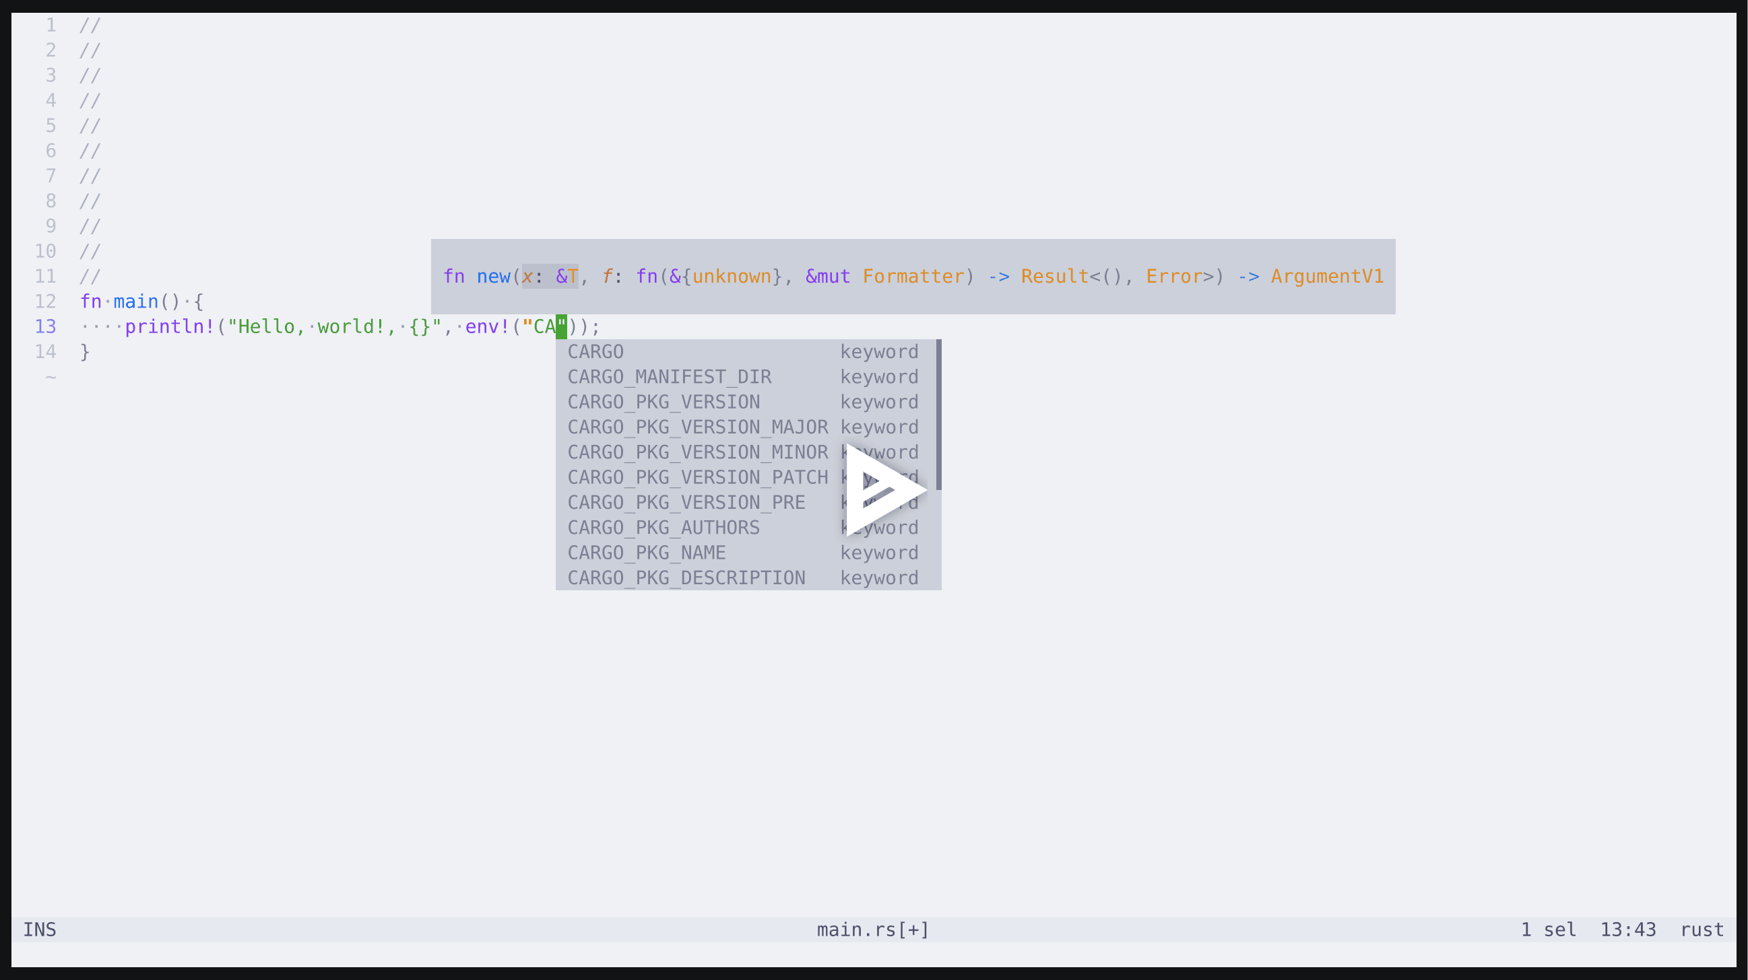This screenshot has height=980, width=1748.
Task: Click the '1 sel' selection count
Action: point(1548,930)
